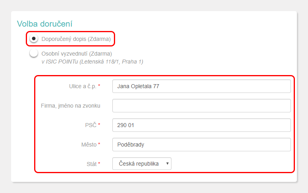This screenshot has width=308, height=193.
Task: Click the 'PSČ' field label
Action: point(91,125)
